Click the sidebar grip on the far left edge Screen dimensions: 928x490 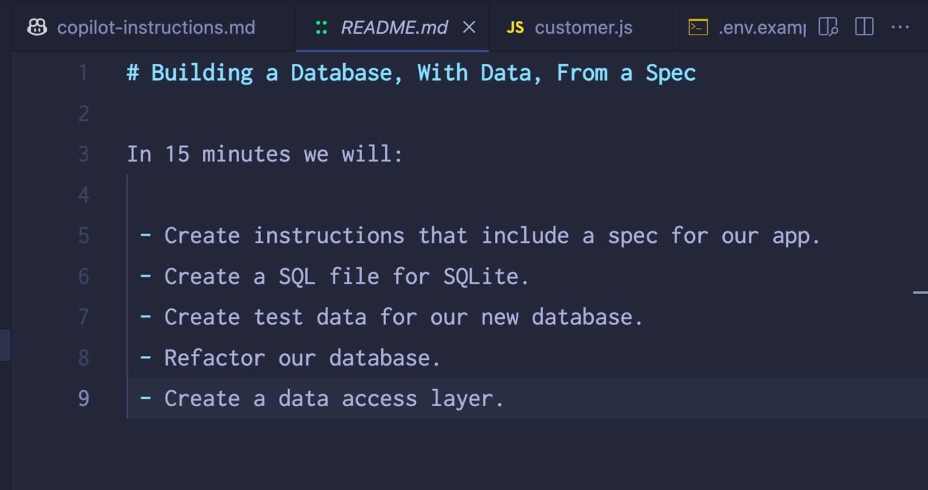click(x=5, y=346)
